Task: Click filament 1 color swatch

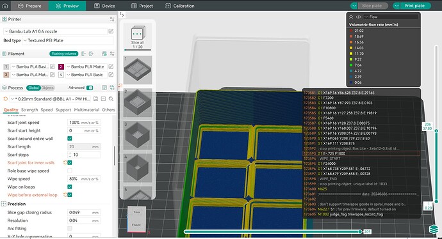Action: tap(6, 66)
